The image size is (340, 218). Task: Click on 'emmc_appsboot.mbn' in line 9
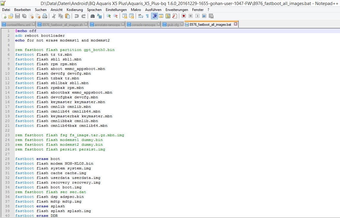(x=85, y=69)
